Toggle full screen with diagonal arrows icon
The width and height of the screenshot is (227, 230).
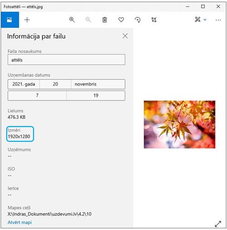pos(218,224)
